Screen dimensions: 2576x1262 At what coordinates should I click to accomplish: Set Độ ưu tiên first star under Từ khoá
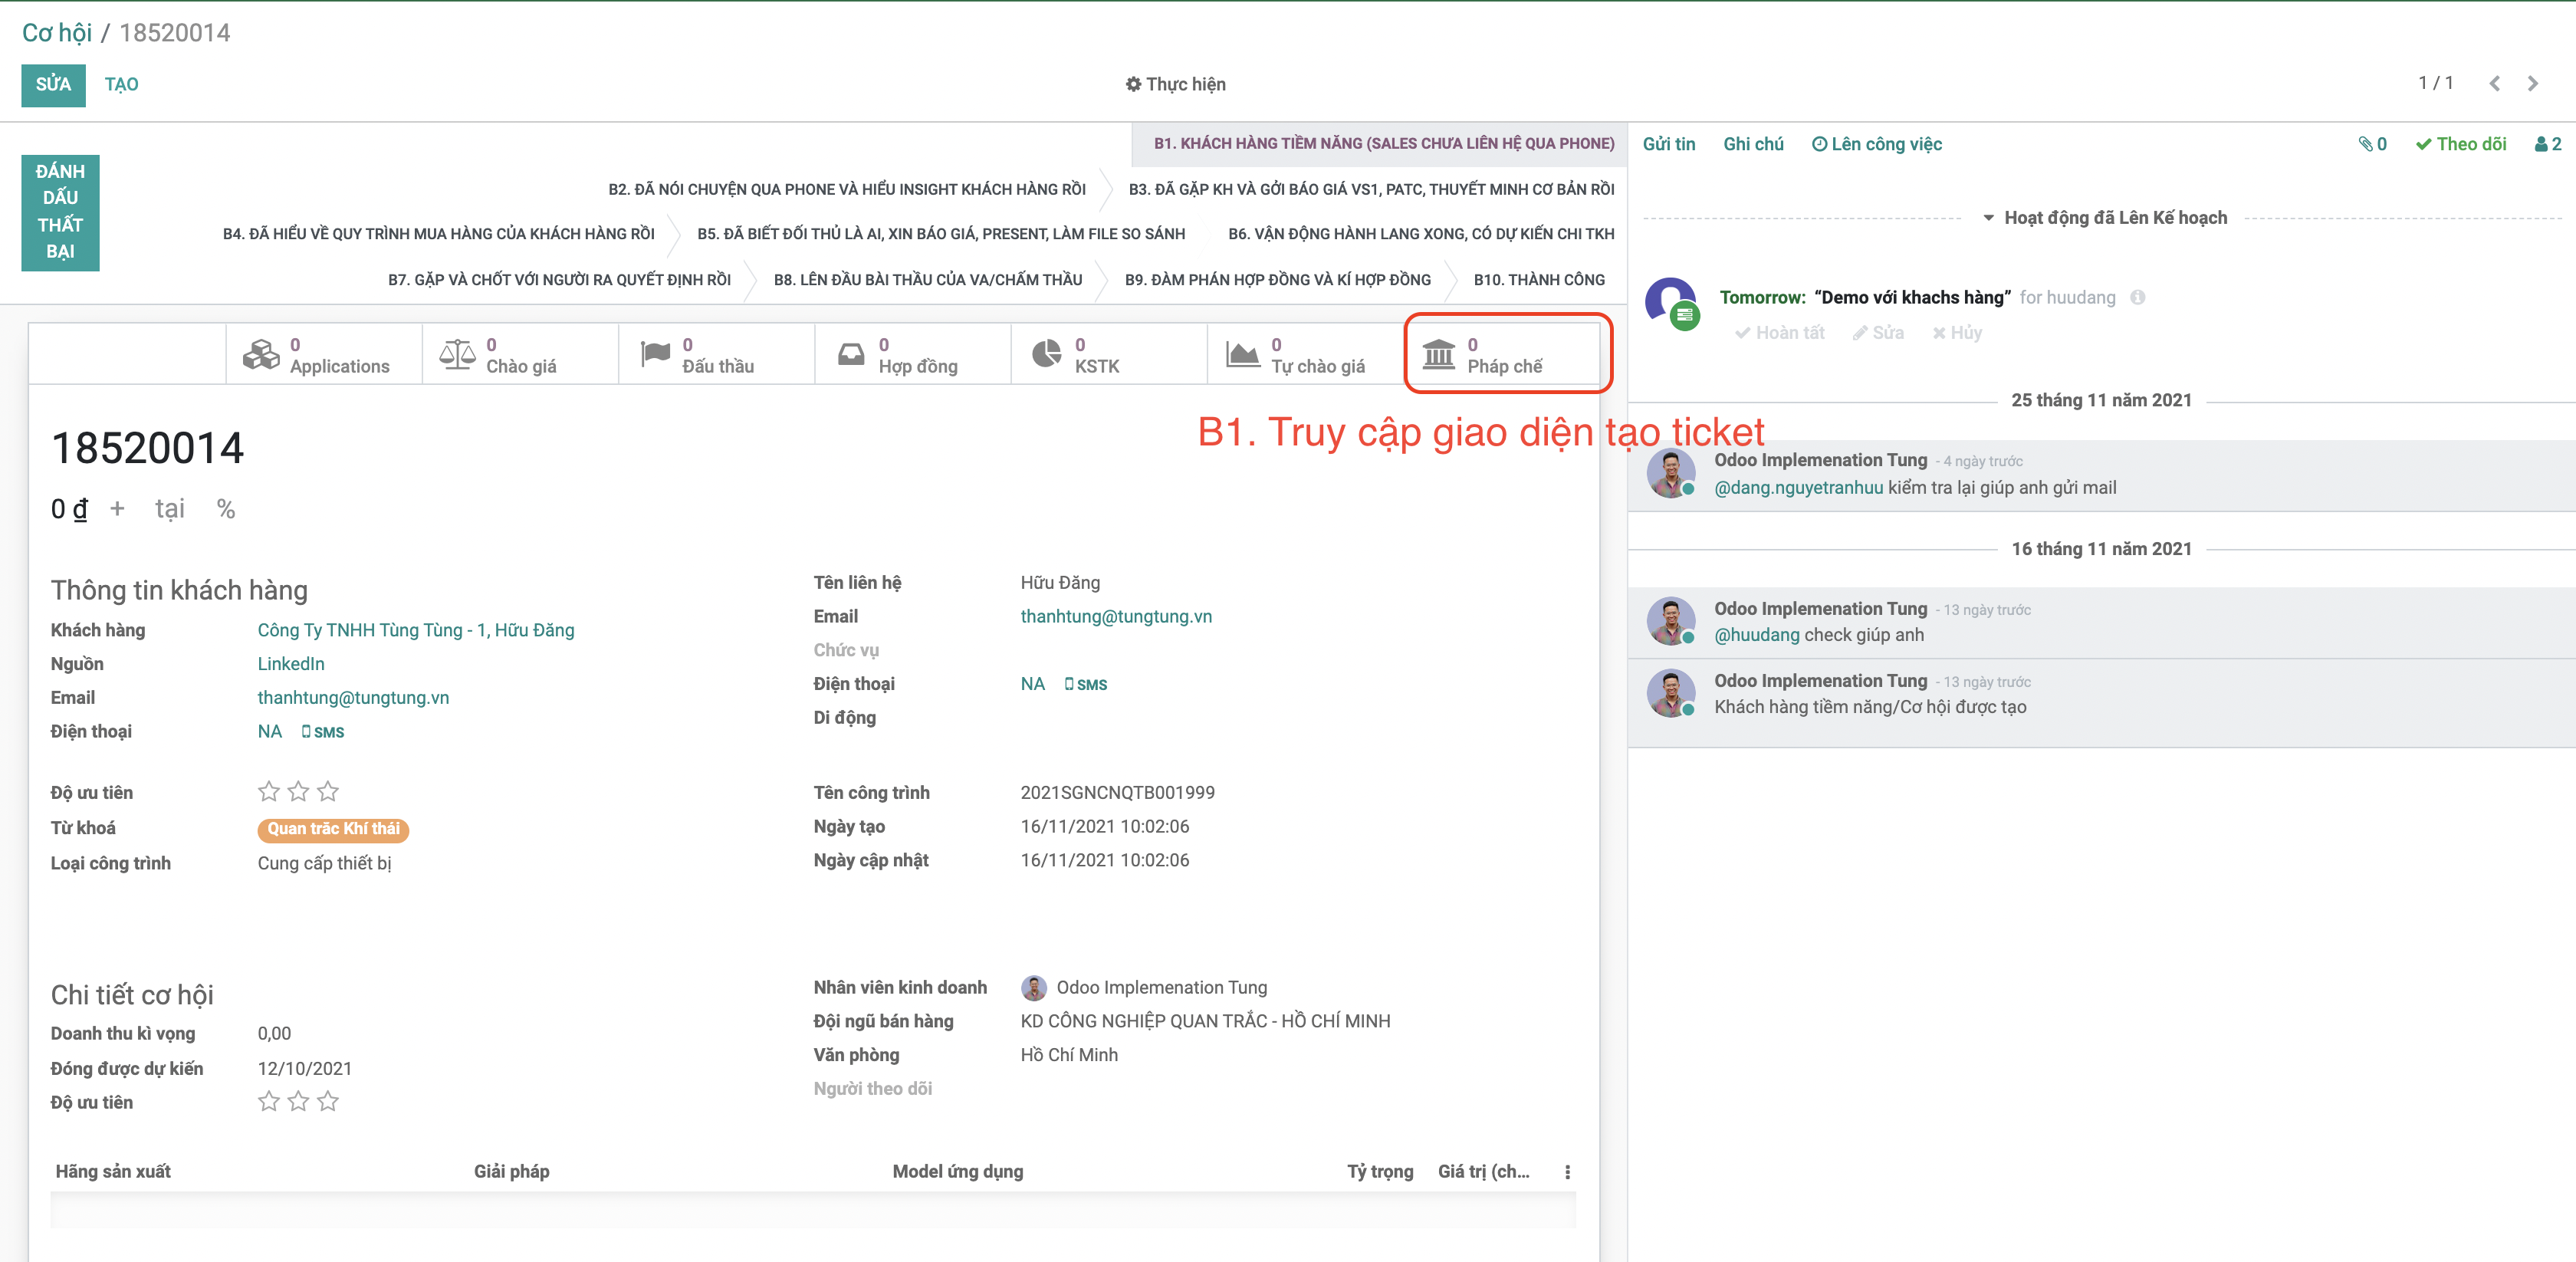click(x=268, y=792)
